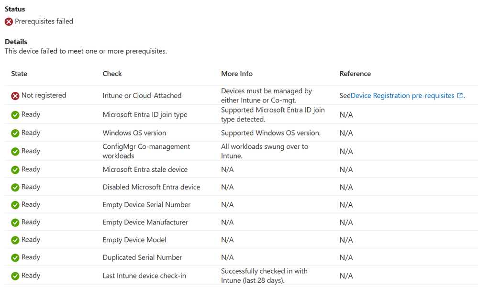The height and width of the screenshot is (300, 478).
Task: Select the Disabled Microsoft Entra device row
Action: click(151, 187)
